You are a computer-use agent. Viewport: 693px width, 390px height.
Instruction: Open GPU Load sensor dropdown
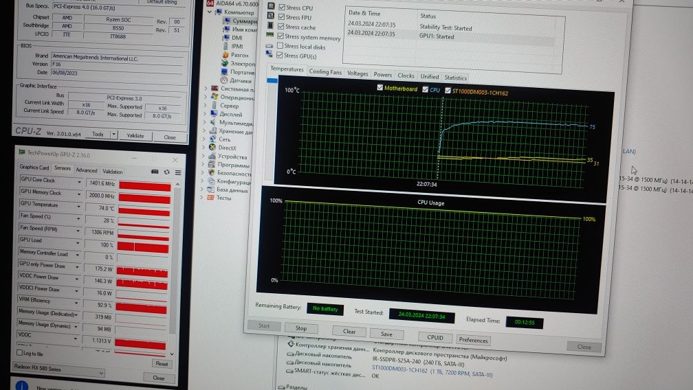click(78, 242)
